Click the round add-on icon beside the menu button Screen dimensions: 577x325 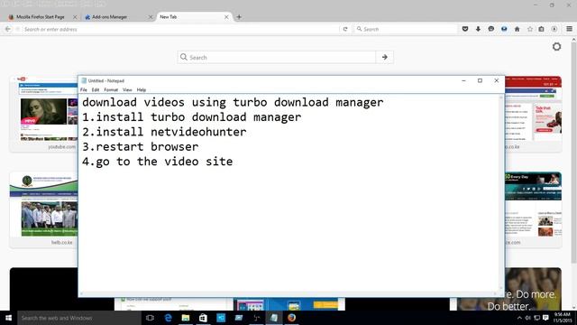[554, 29]
